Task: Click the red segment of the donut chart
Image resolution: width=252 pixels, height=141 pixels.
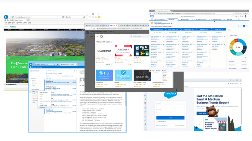Action: (236, 41)
